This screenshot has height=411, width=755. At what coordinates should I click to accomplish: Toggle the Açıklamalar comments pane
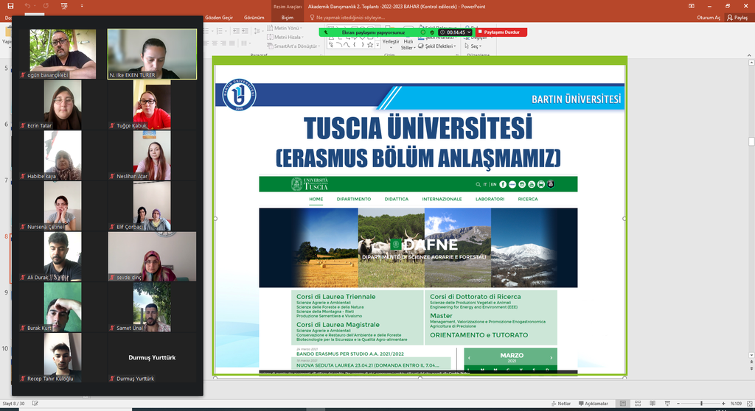594,404
